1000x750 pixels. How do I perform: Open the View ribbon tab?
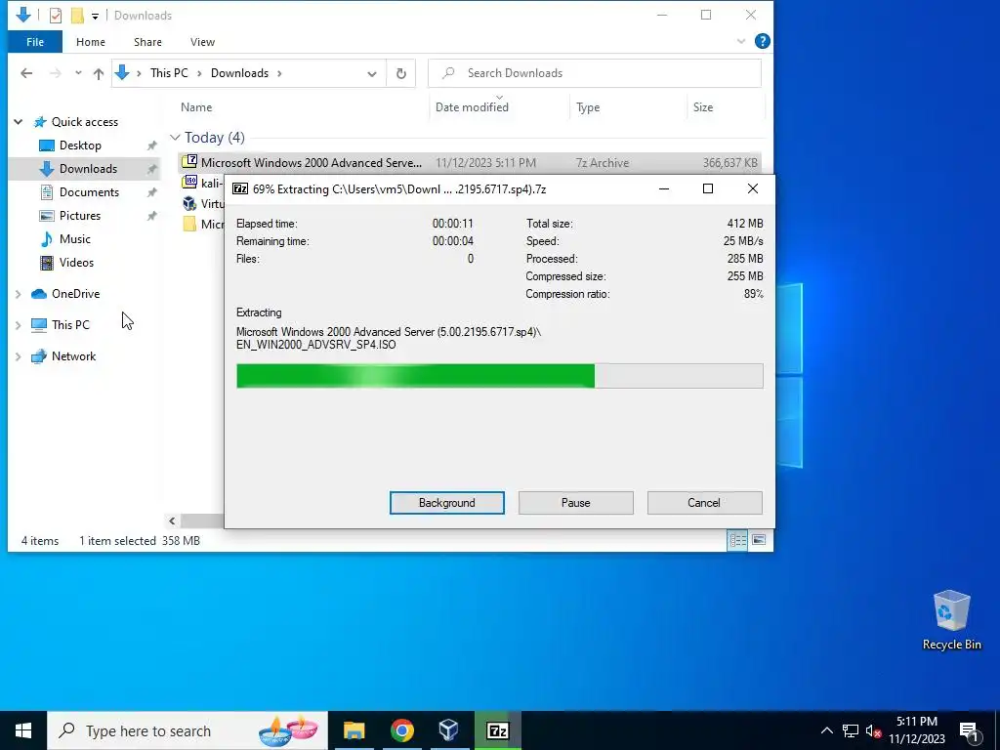tap(202, 42)
